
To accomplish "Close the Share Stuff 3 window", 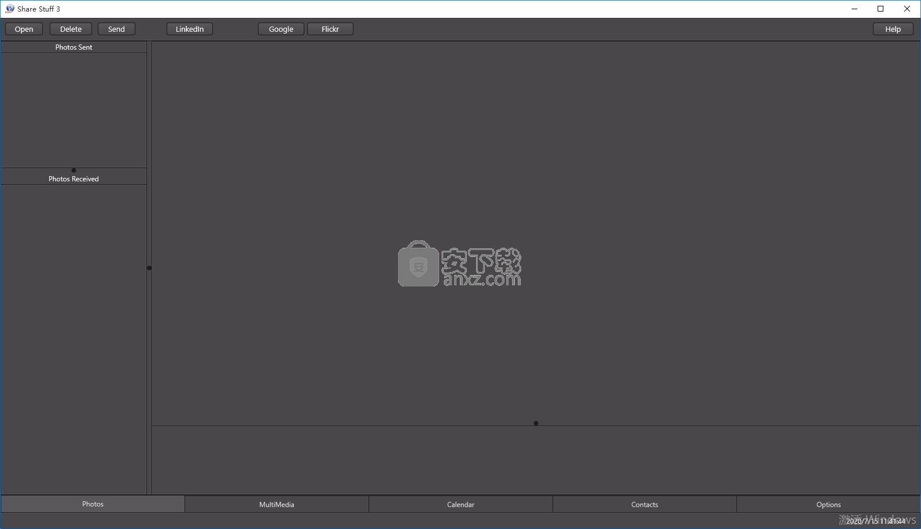I will tap(907, 9).
